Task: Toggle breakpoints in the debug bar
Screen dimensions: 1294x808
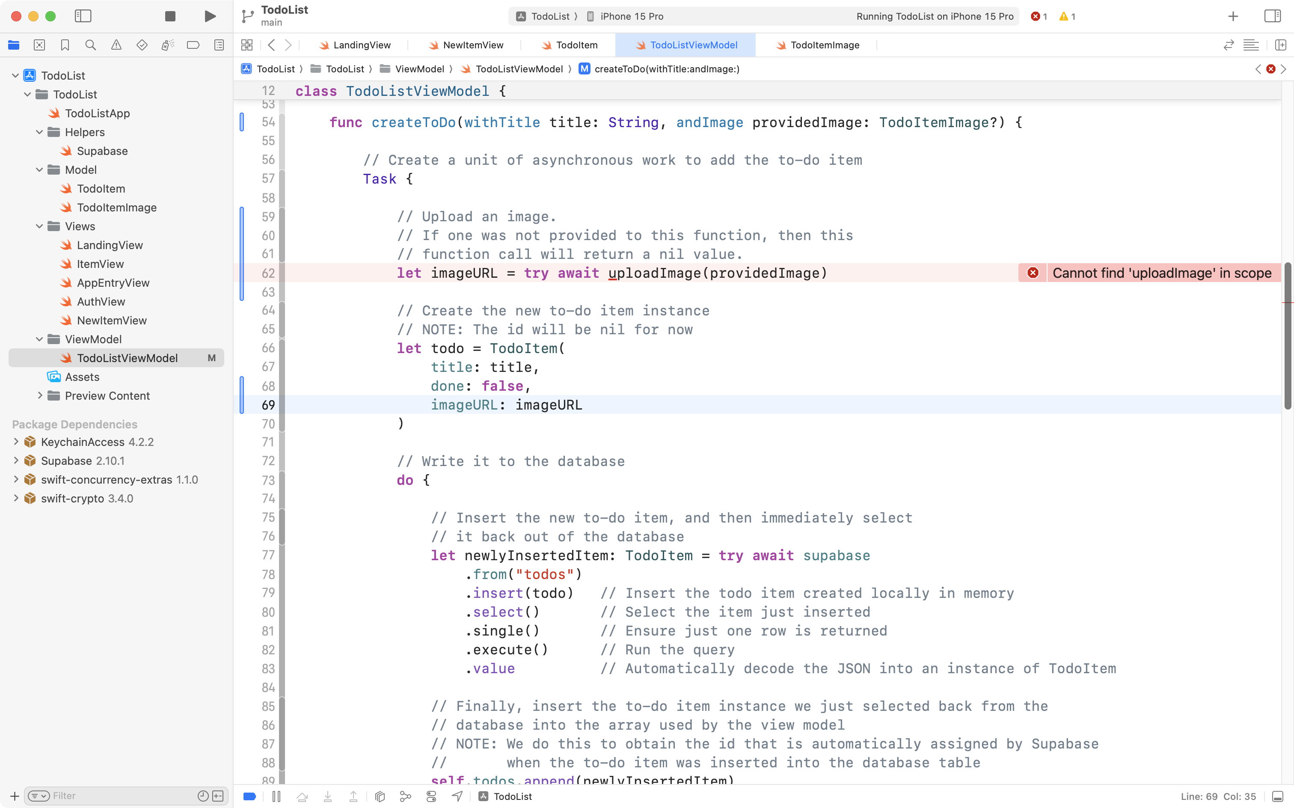Action: 249,796
